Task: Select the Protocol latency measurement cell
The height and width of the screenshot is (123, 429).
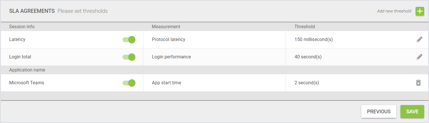Action: [x=169, y=40]
